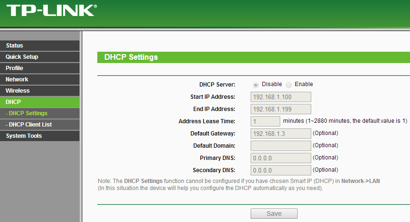The image size is (410, 222).
Task: Click the DHCP Settings page heading
Action: click(x=131, y=57)
